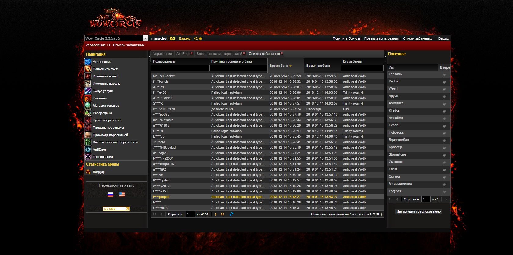
Task: Select the Голосование icon in sidebar
Action: (x=88, y=157)
